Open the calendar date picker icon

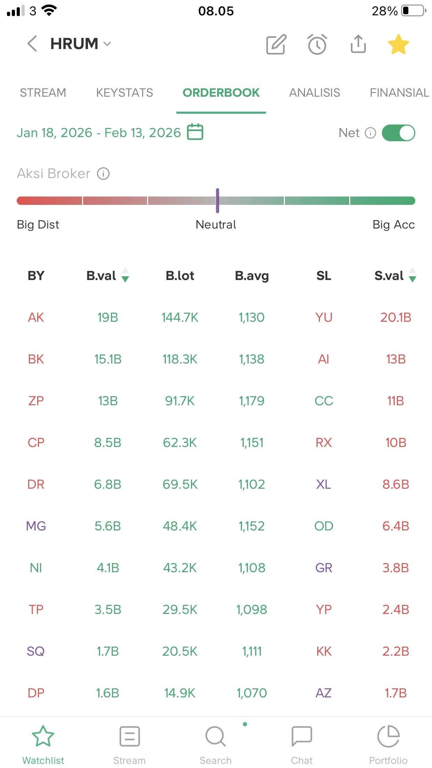195,132
